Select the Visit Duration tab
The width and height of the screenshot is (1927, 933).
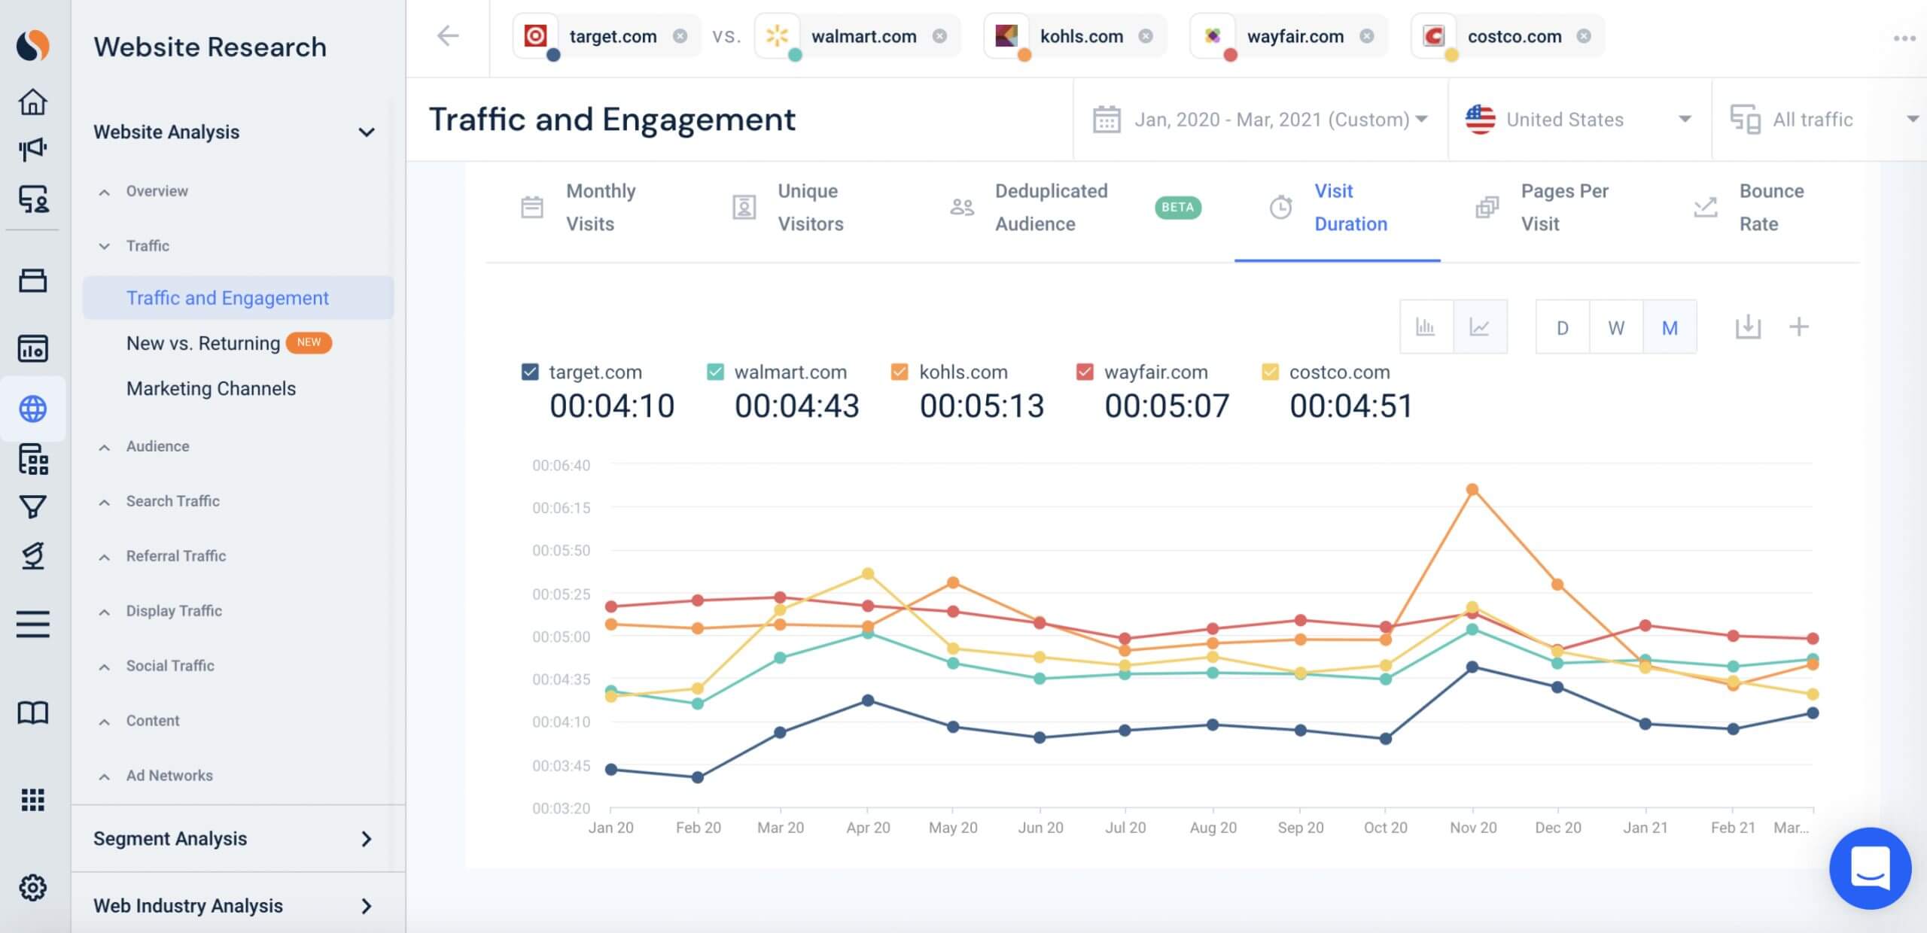tap(1337, 208)
